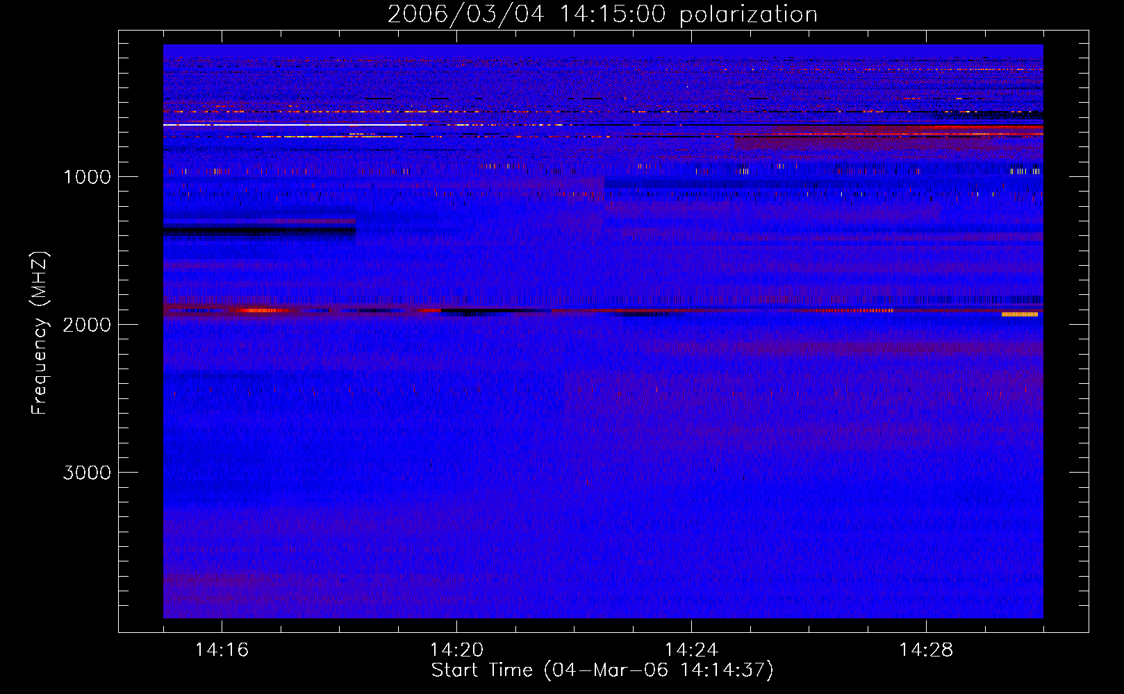Click the 14:20 time tick label
The width and height of the screenshot is (1124, 694).
pyautogui.click(x=456, y=650)
